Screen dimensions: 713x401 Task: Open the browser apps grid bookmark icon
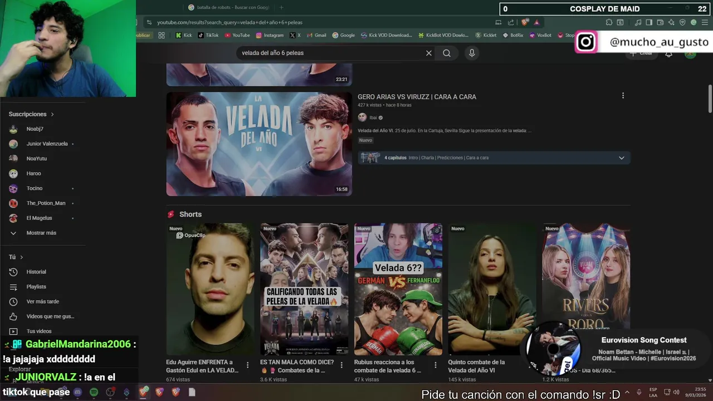point(162,35)
